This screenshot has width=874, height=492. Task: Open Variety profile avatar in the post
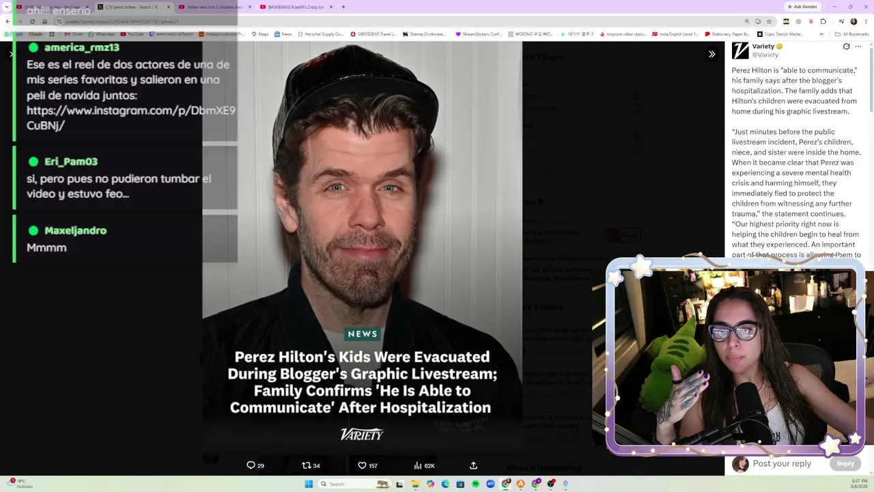coord(740,51)
